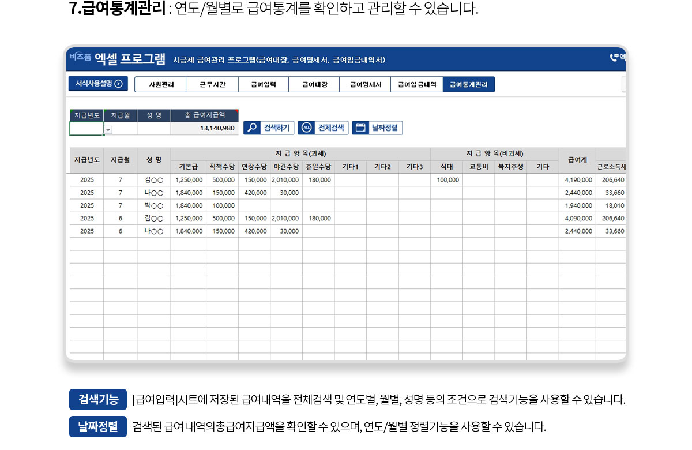This screenshot has width=692, height=450.
Task: Click the 교통비 column header
Action: tap(479, 167)
